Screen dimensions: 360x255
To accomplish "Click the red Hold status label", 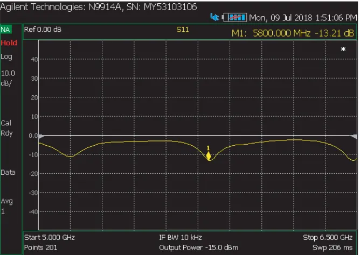I will (9, 43).
